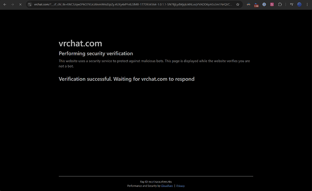
Task: Stop loading the vrchat.com page
Action: click(x=20, y=5)
